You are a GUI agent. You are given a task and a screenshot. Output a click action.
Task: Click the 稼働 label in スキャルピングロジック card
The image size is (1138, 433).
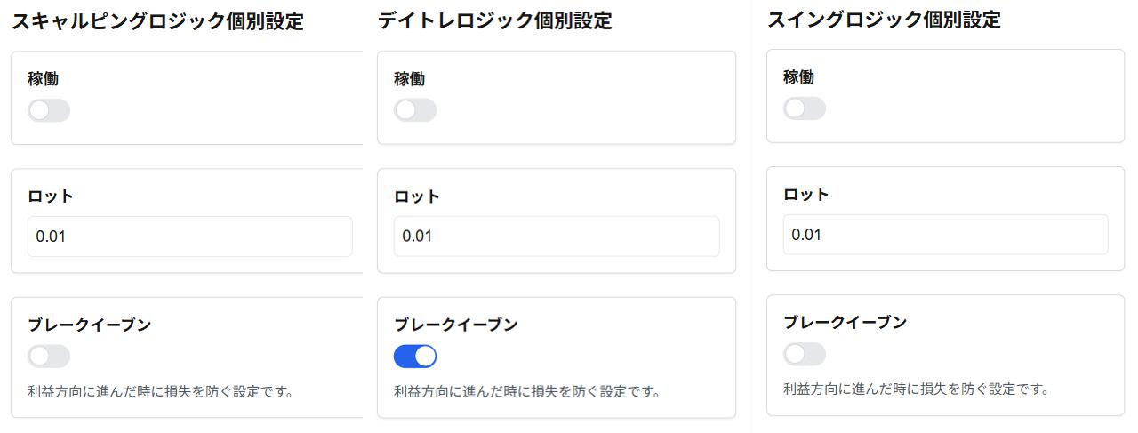pos(44,78)
